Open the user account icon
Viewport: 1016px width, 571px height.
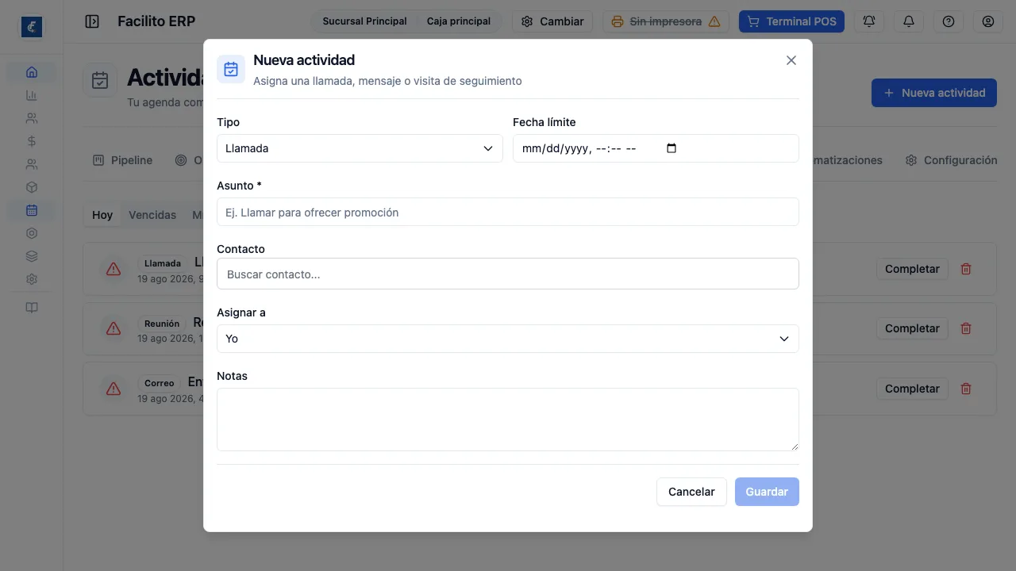[988, 21]
